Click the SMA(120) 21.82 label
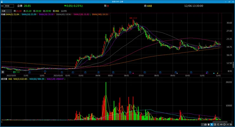The height and width of the screenshot is (127, 235). click(x=82, y=14)
